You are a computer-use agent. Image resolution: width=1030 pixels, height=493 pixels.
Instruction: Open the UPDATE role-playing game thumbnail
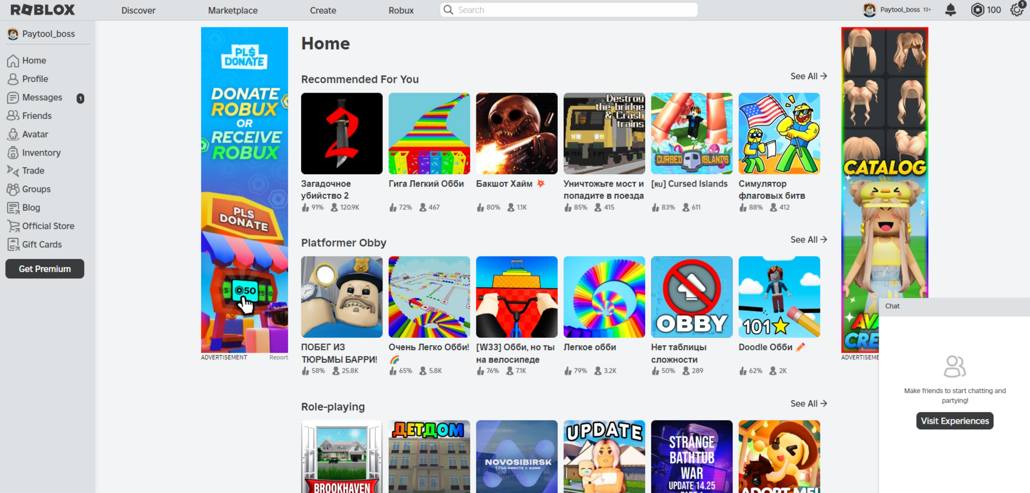[x=604, y=457]
